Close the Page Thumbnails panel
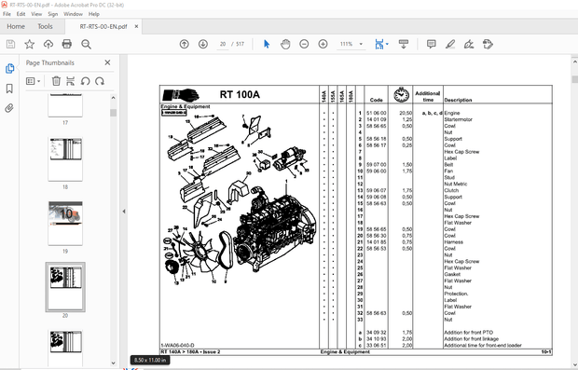Image resolution: width=578 pixels, height=370 pixels. (x=107, y=62)
